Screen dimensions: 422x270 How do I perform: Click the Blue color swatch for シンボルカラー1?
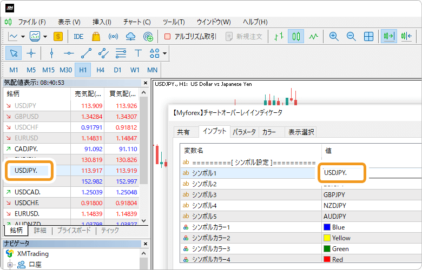(x=327, y=227)
